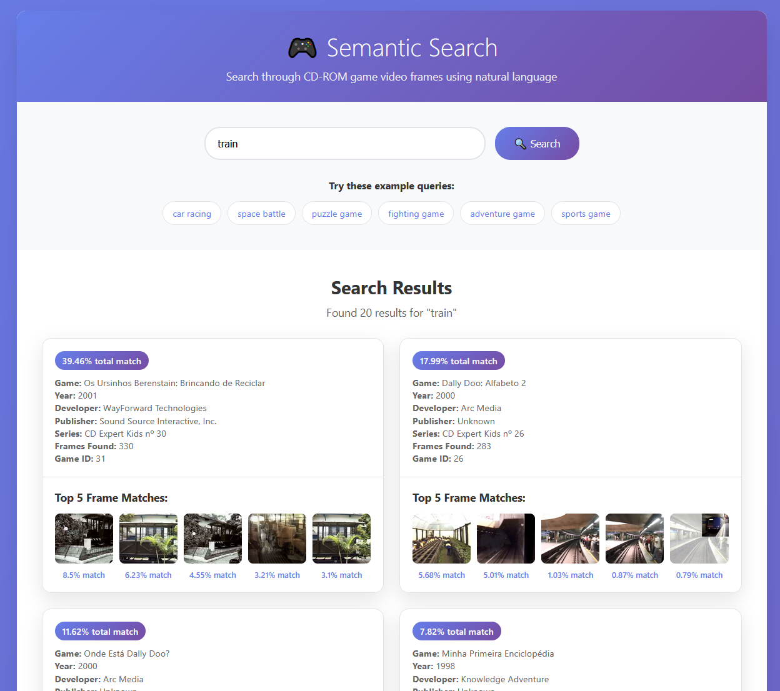This screenshot has width=780, height=691.
Task: View the 3.1% match frame thumbnail
Action: coord(341,539)
